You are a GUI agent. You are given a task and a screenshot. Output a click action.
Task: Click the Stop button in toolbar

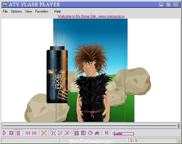[x=11, y=133]
